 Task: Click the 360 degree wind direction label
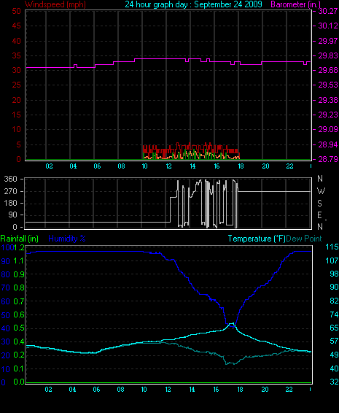pos(10,179)
